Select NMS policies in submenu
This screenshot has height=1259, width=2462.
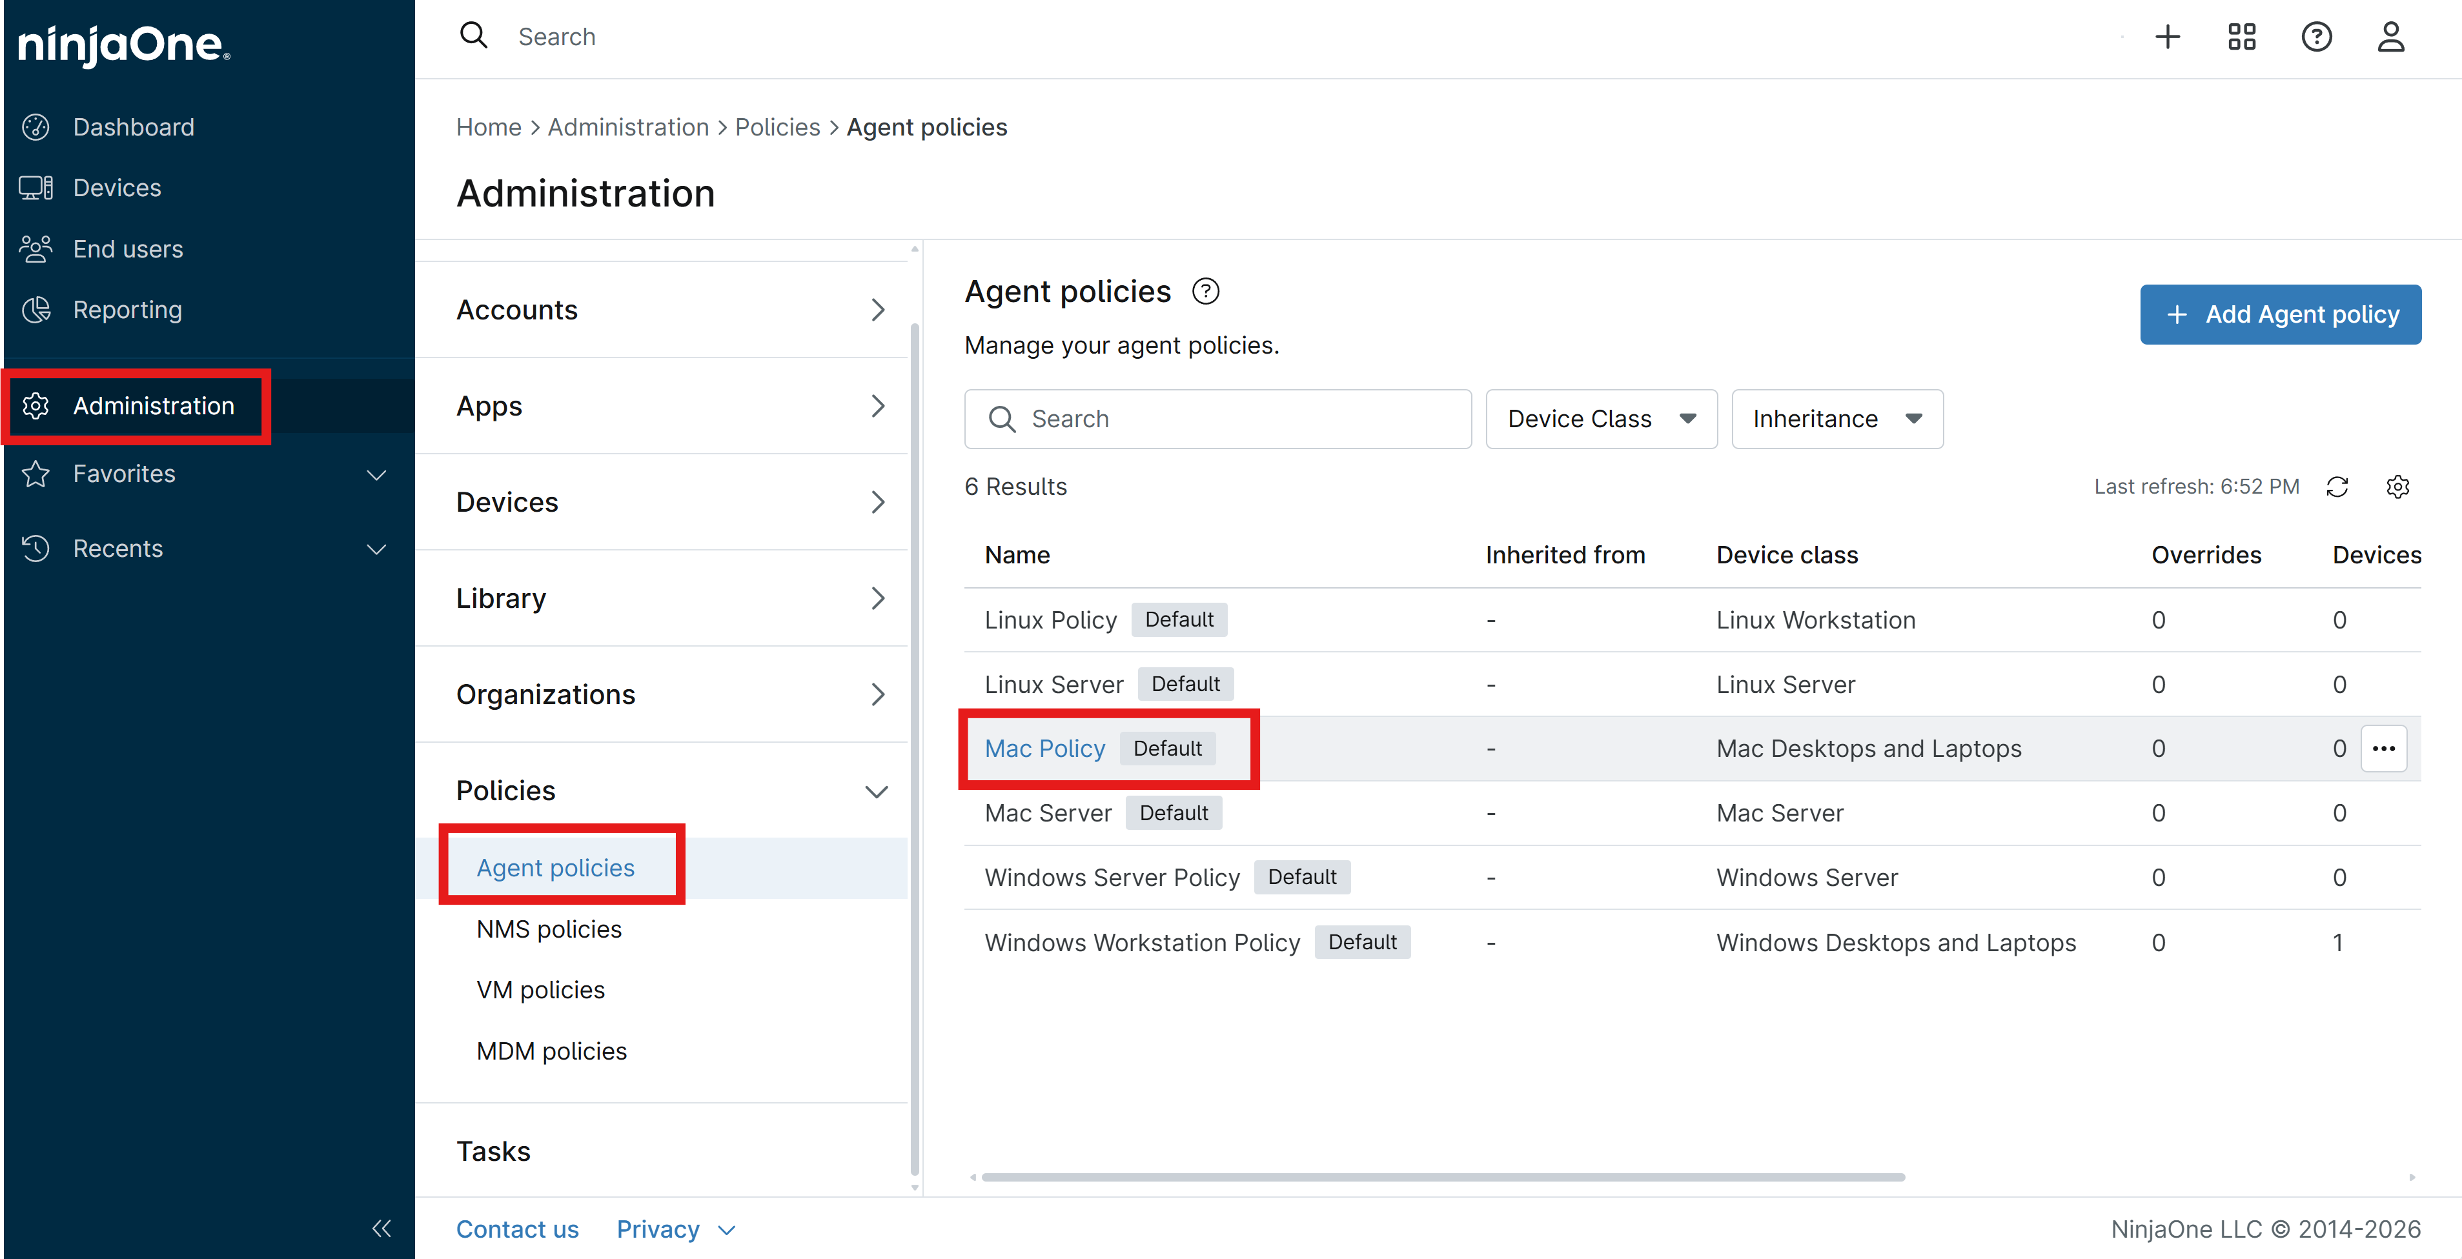point(549,929)
